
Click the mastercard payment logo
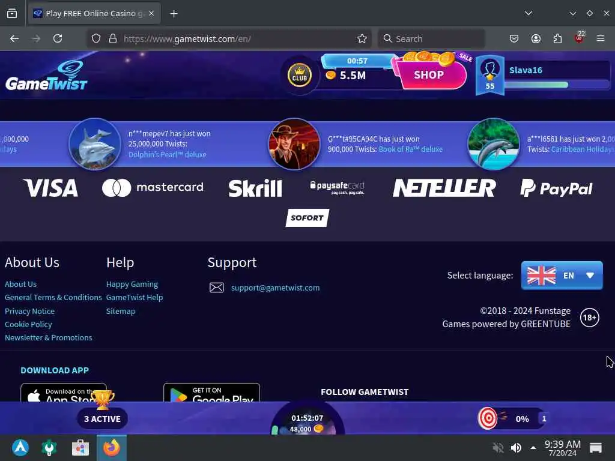[153, 188]
